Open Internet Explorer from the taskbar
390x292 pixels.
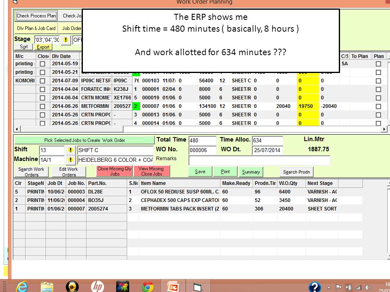coord(22,287)
